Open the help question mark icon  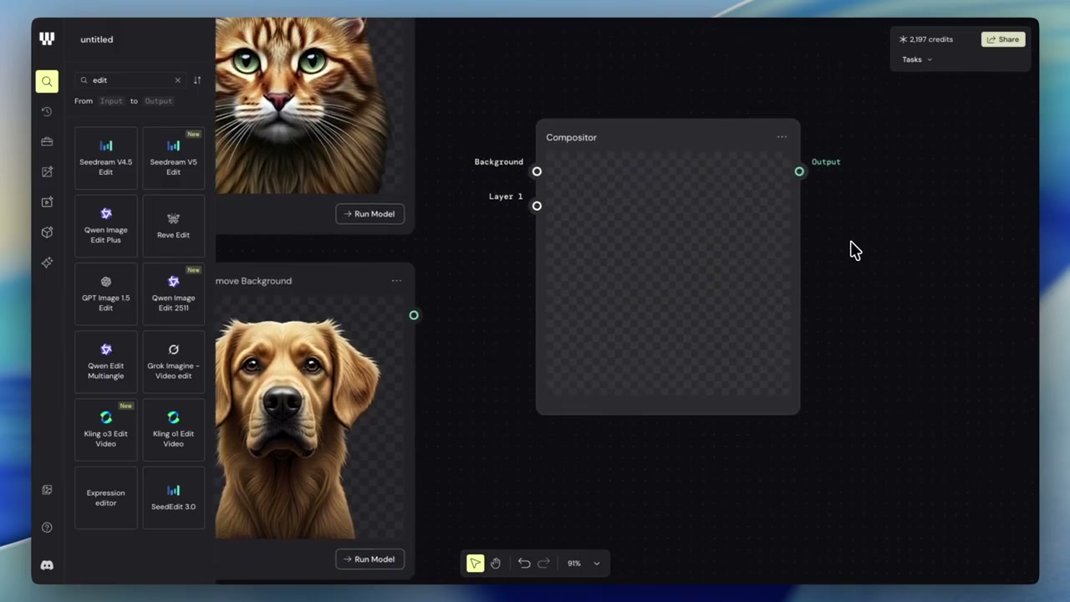(47, 528)
